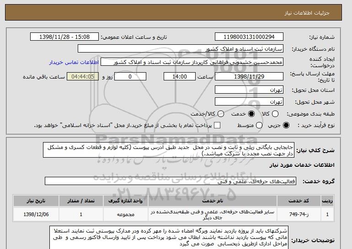Click the remaining time countdown 04:44:05
Screen dimensions: 352x249
click(x=83, y=76)
